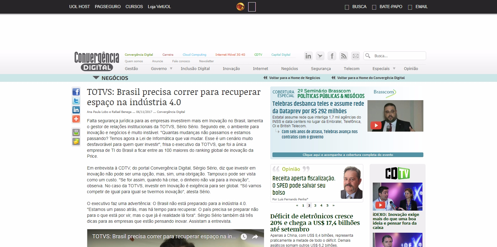Image resolution: width=497 pixels, height=247 pixels.
Task: Open the Internet menu item
Action: 260,68
